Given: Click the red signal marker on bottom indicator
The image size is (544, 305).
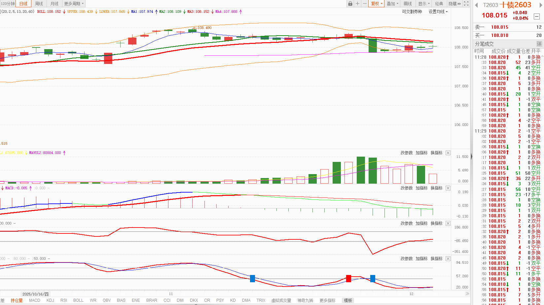Looking at the screenshot, I should [348, 278].
